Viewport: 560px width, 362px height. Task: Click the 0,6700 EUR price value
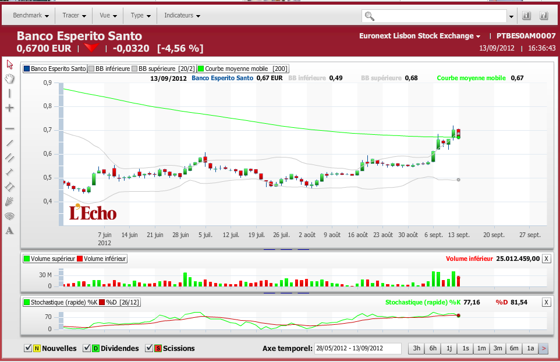tap(44, 48)
